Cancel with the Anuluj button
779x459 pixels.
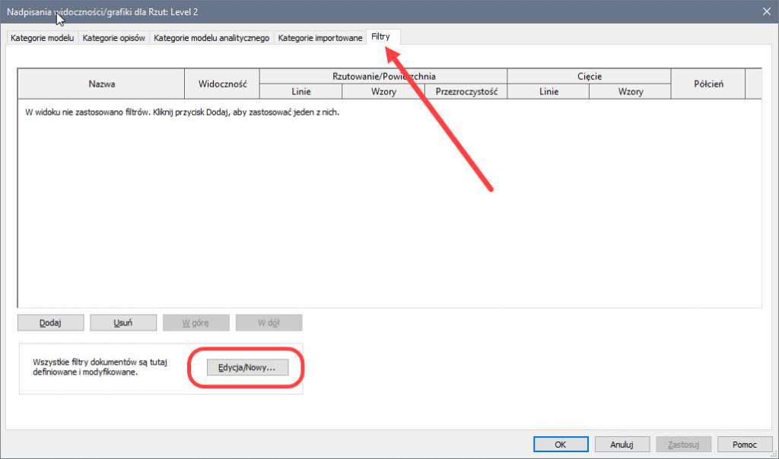622,444
